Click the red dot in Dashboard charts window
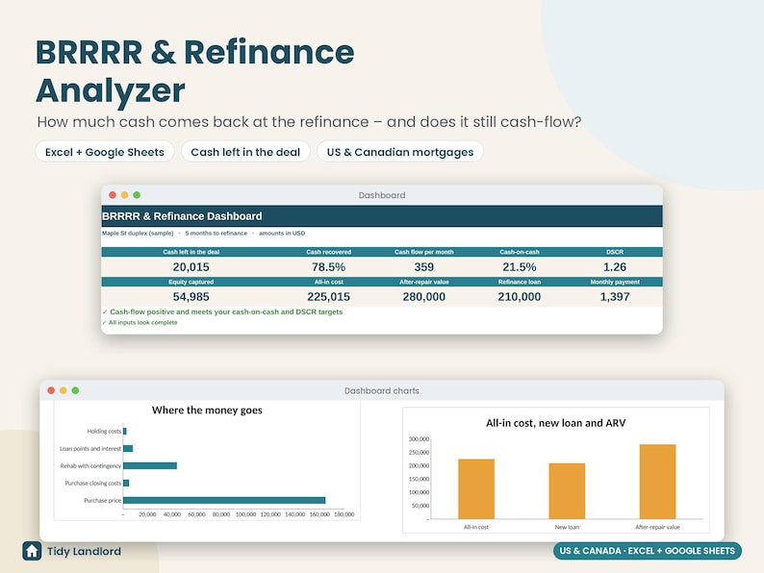 (51, 390)
